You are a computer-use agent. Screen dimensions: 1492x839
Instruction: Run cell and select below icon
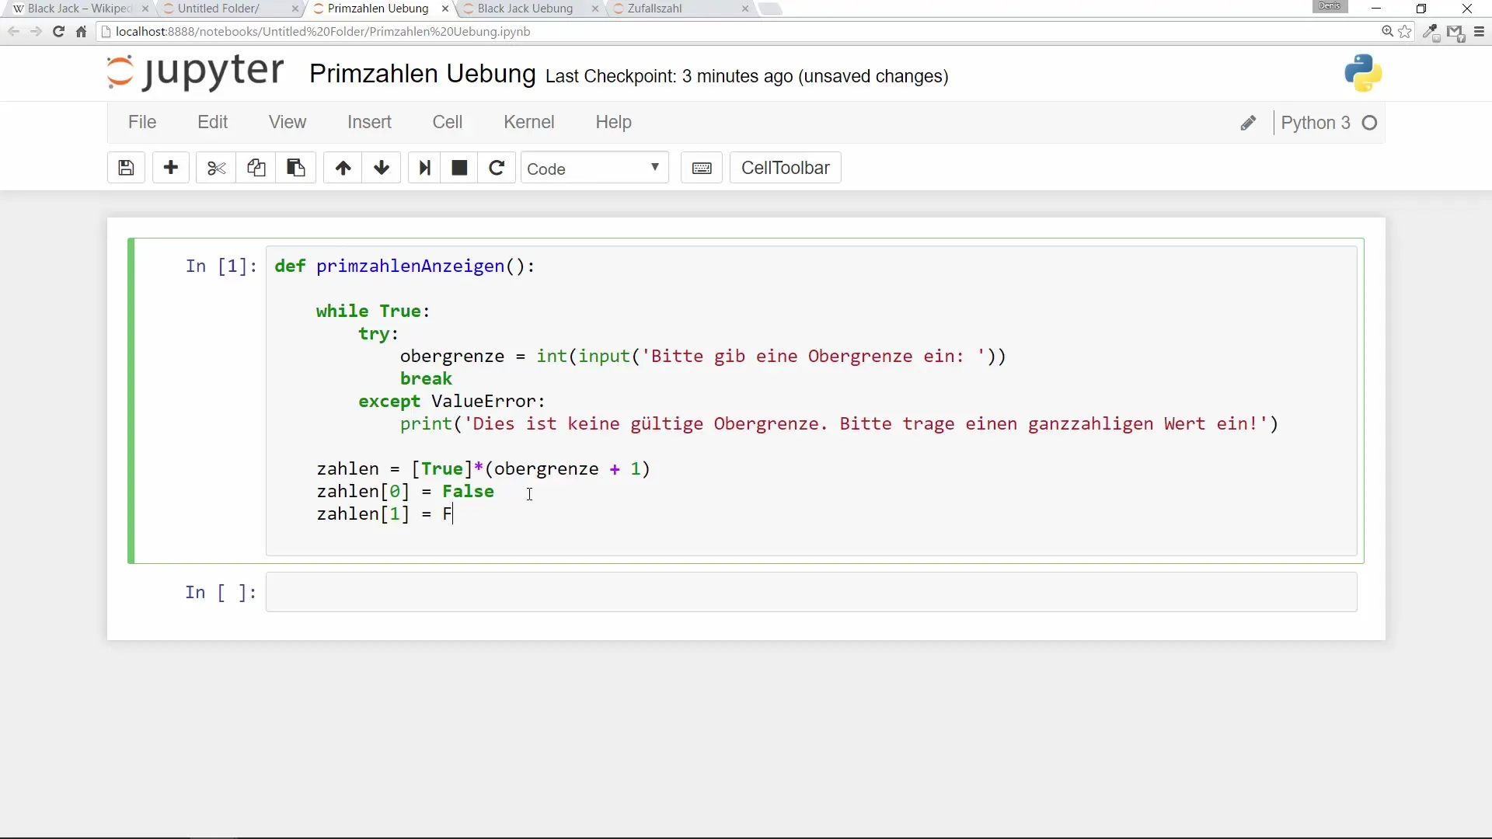[424, 168]
